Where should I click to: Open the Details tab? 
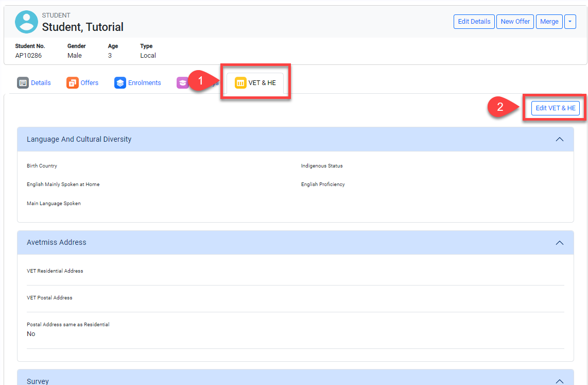tap(41, 83)
